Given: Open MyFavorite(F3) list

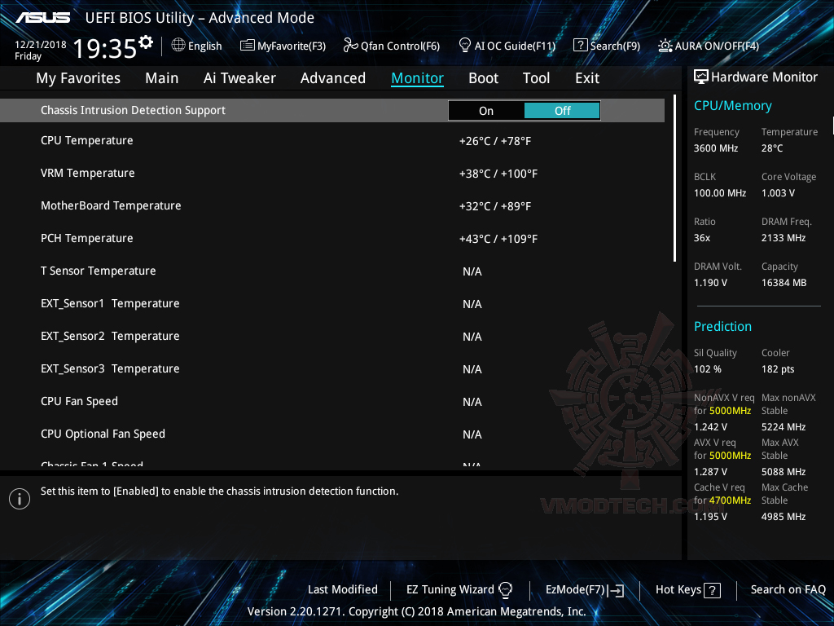Looking at the screenshot, I should tap(283, 46).
